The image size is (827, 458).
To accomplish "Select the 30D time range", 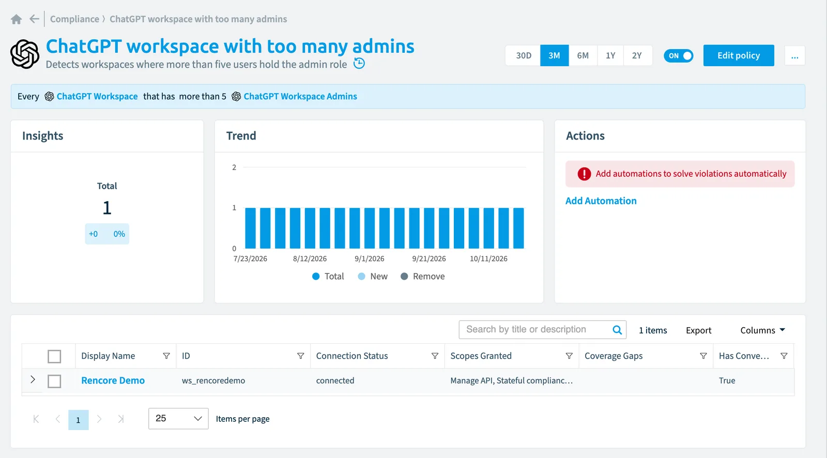I will click(524, 55).
